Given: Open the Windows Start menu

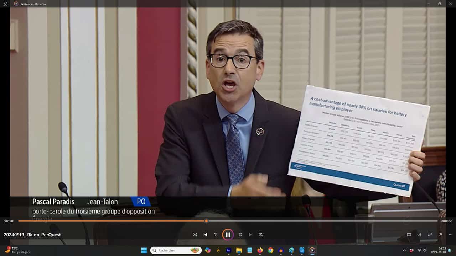Looking at the screenshot, I should coord(144,250).
